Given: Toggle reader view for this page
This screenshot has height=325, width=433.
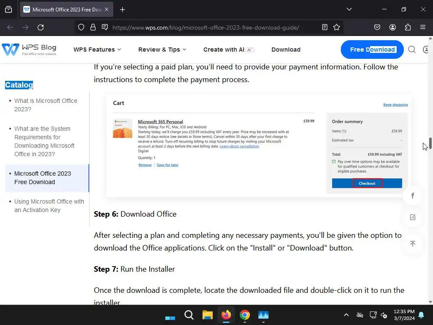Looking at the screenshot, I should click(325, 27).
